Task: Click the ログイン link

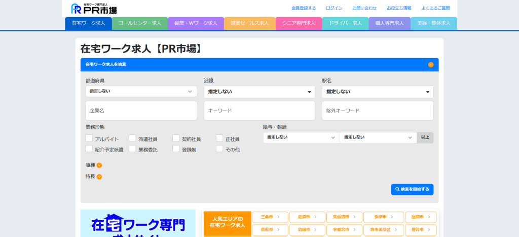Action: click(x=334, y=8)
